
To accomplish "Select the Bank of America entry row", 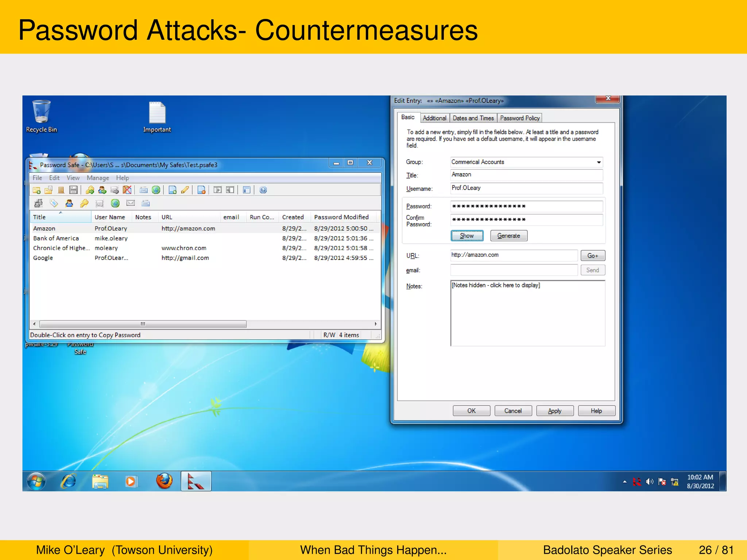I will [204, 238].
